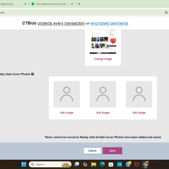Open a new browser tab
169x169 pixels.
point(79,4)
